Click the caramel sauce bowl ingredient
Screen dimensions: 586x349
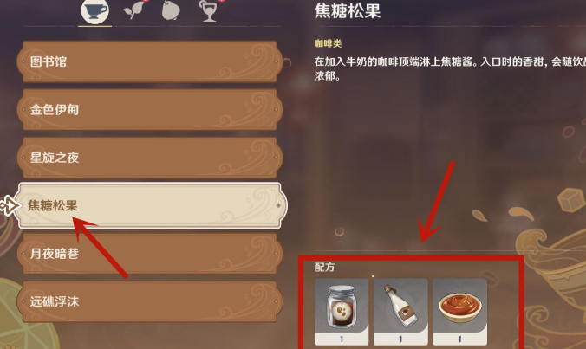pos(459,307)
